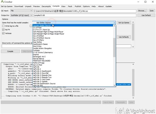This screenshot has height=114, width=156.
Task: Pick Eternal Silence
Action: (73, 59)
